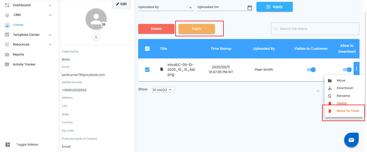The height and width of the screenshot is (152, 367).
Task: Click Toggle Sidebar label
Action: pos(27,145)
